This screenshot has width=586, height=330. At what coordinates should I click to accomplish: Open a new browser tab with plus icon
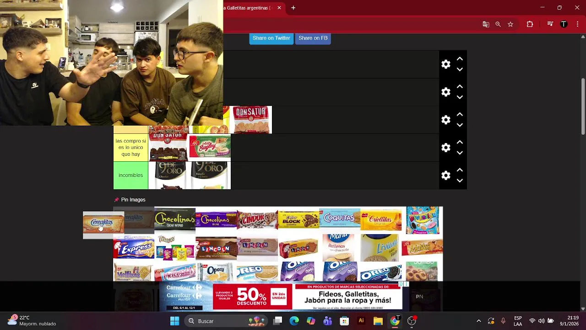point(293,8)
